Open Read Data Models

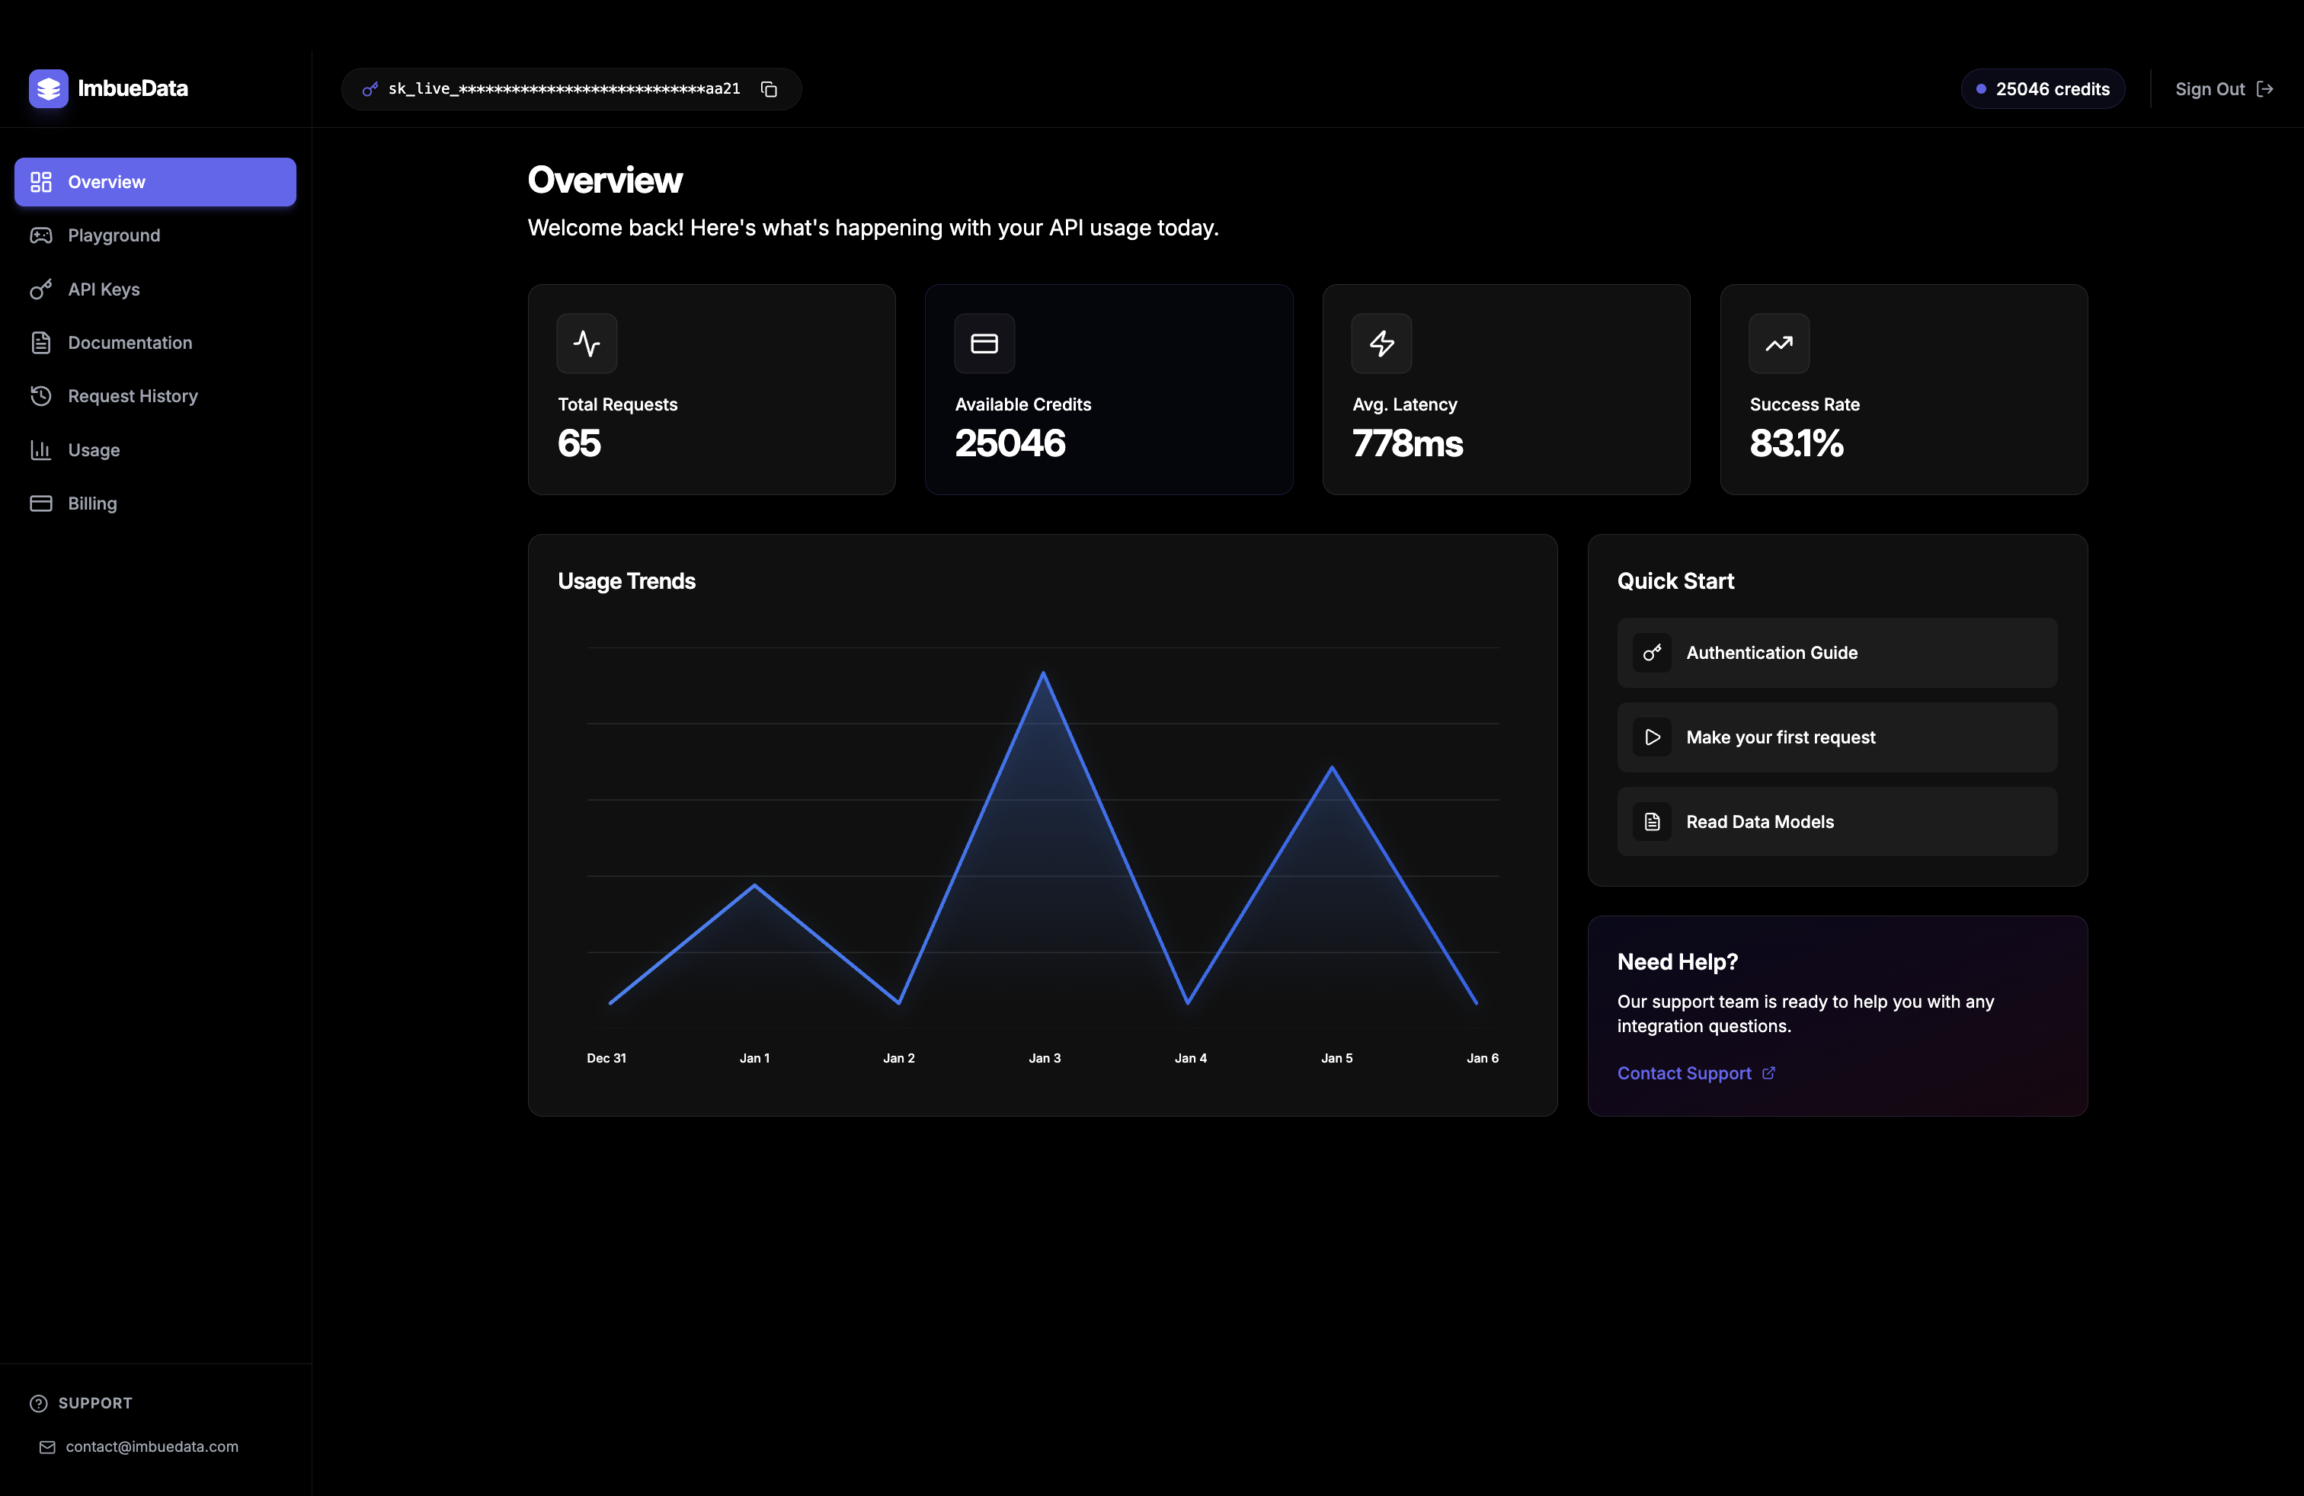coord(1836,822)
